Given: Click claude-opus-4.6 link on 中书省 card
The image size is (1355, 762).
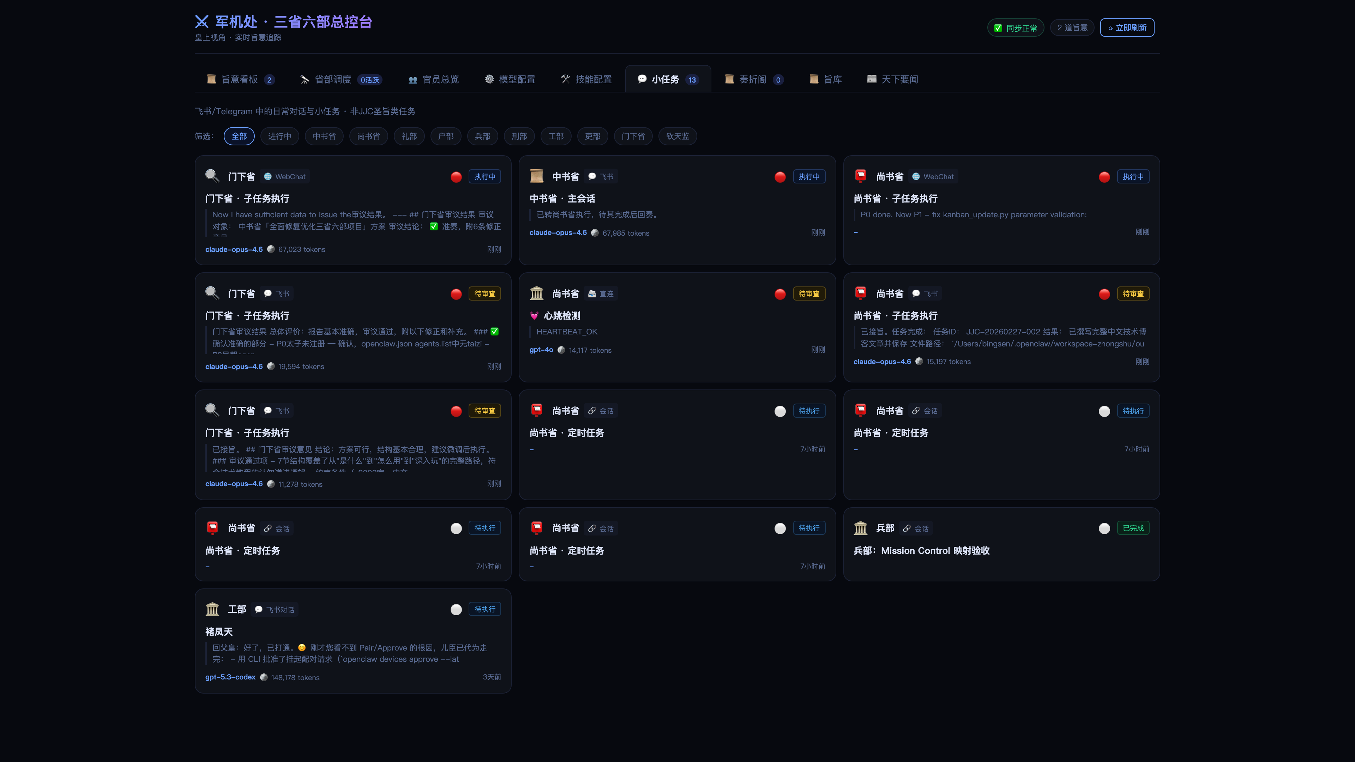Looking at the screenshot, I should tap(558, 232).
